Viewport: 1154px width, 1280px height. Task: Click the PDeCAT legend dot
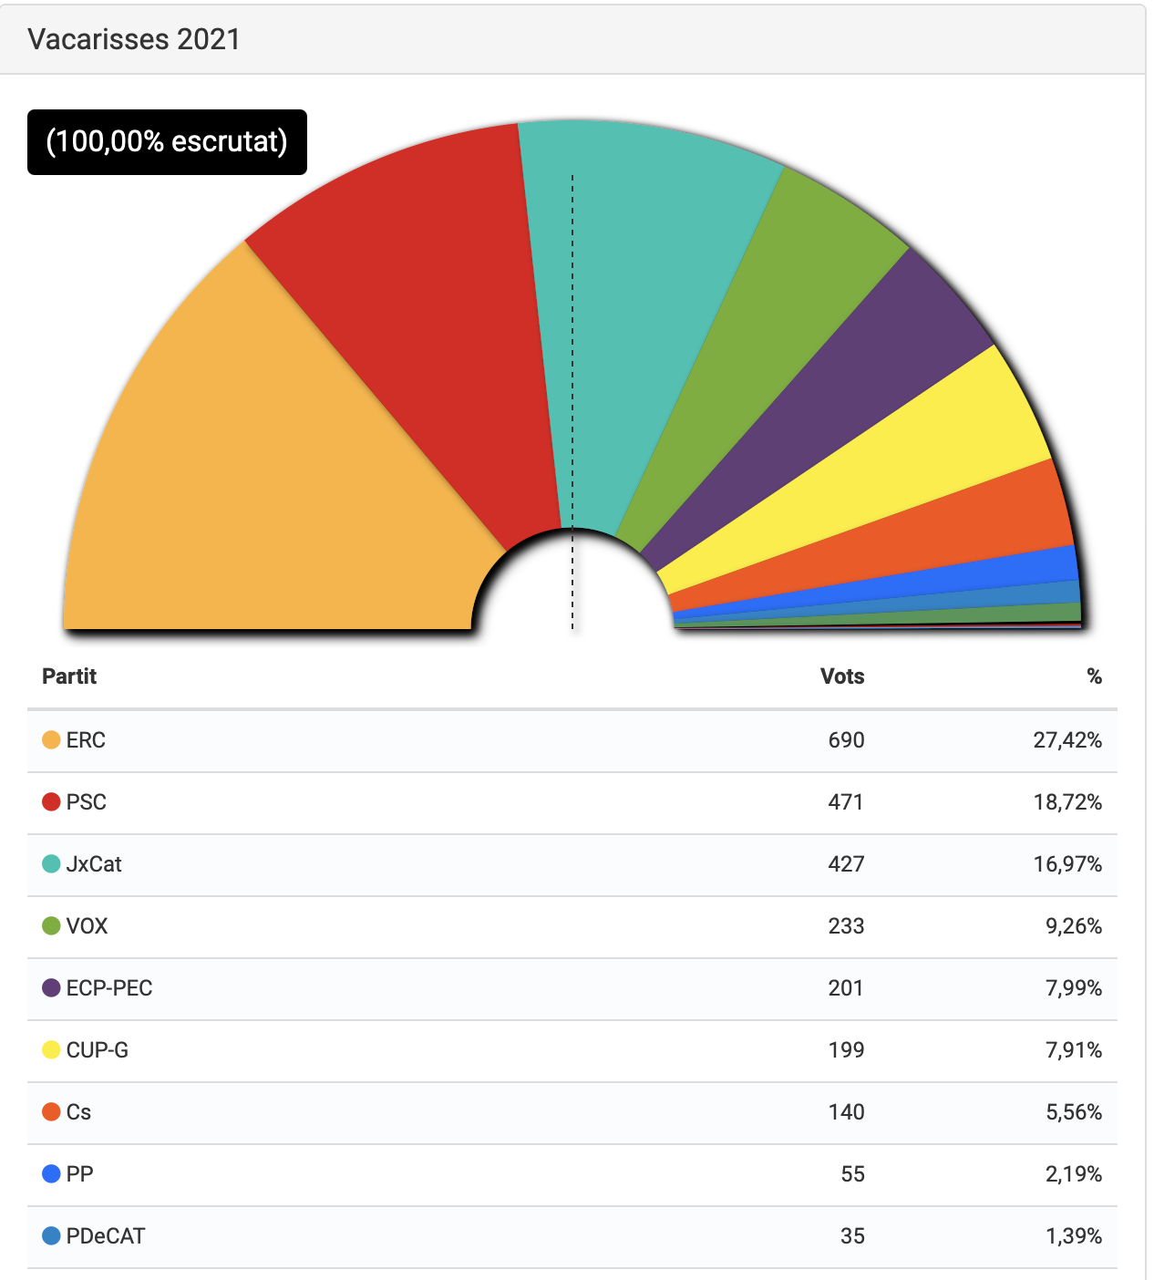point(51,1236)
